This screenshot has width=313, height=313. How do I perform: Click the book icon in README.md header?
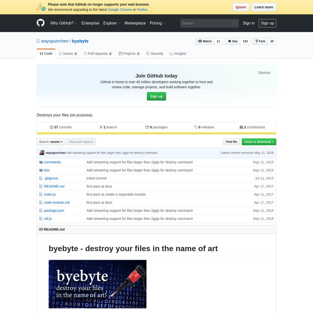(41, 229)
